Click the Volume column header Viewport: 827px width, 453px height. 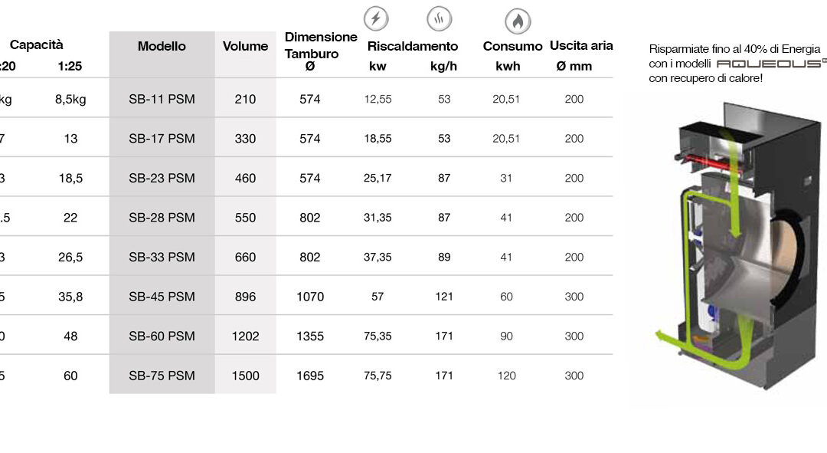(245, 47)
